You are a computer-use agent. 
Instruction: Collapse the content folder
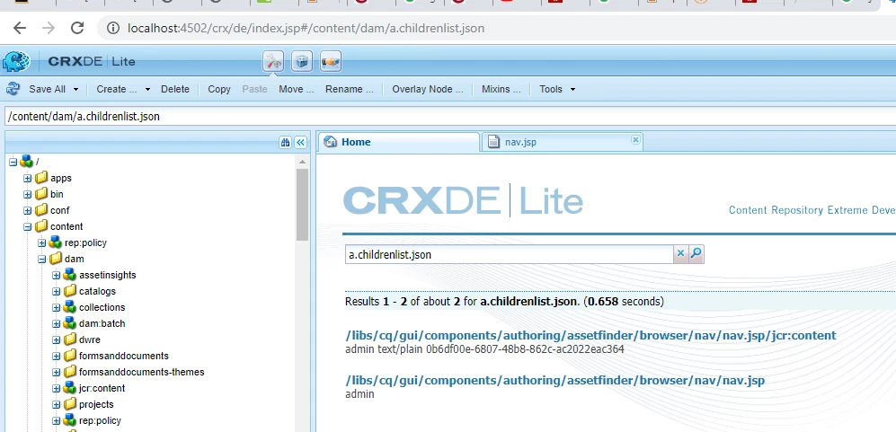28,227
